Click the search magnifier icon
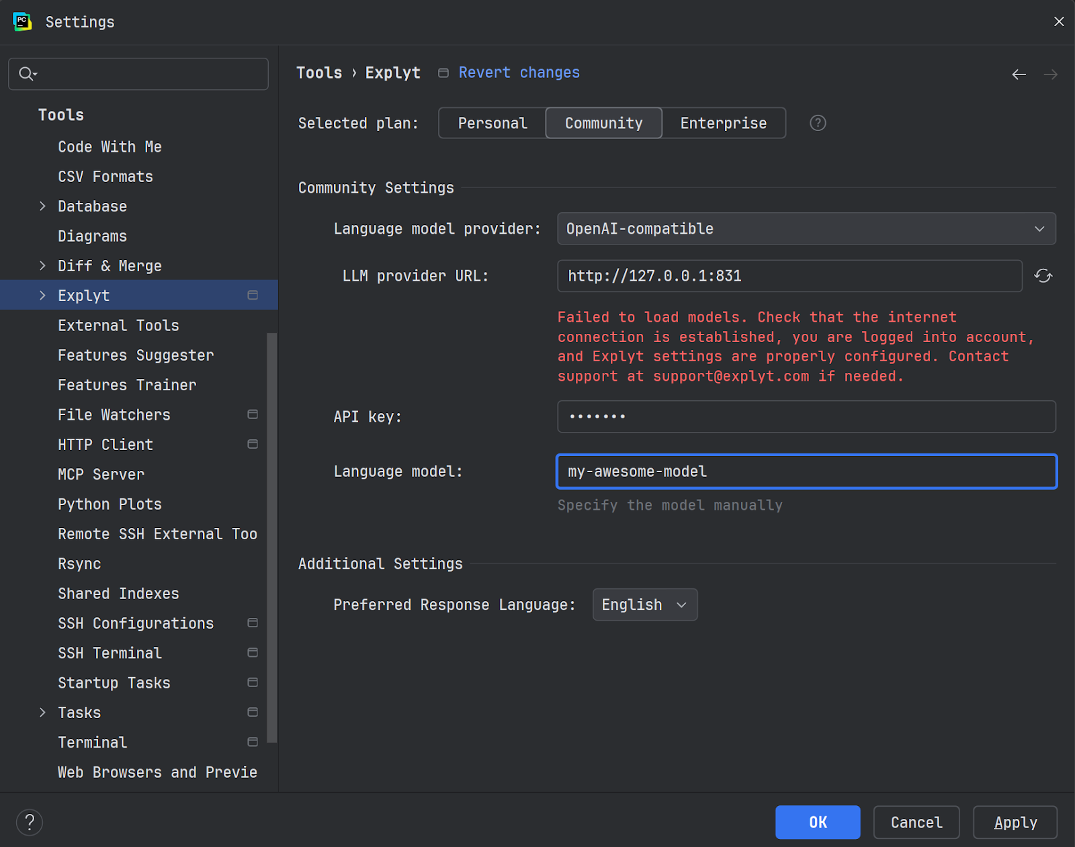The width and height of the screenshot is (1075, 847). point(27,74)
